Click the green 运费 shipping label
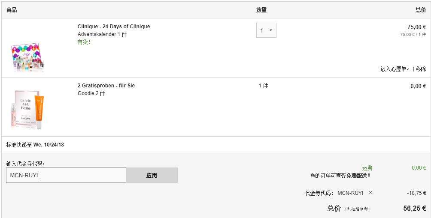This screenshot has width=431, height=218. [367, 168]
